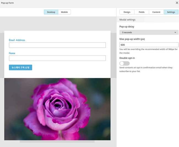Switch preview to Desktop view
Image resolution: width=179 pixels, height=147 pixels.
click(x=51, y=12)
